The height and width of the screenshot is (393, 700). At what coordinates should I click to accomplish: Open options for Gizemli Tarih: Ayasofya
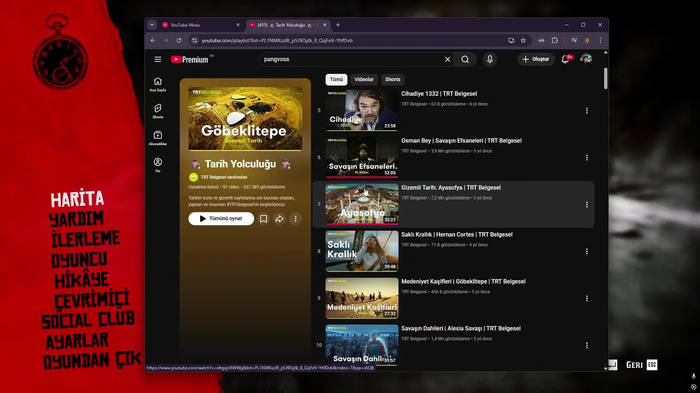pyautogui.click(x=587, y=205)
